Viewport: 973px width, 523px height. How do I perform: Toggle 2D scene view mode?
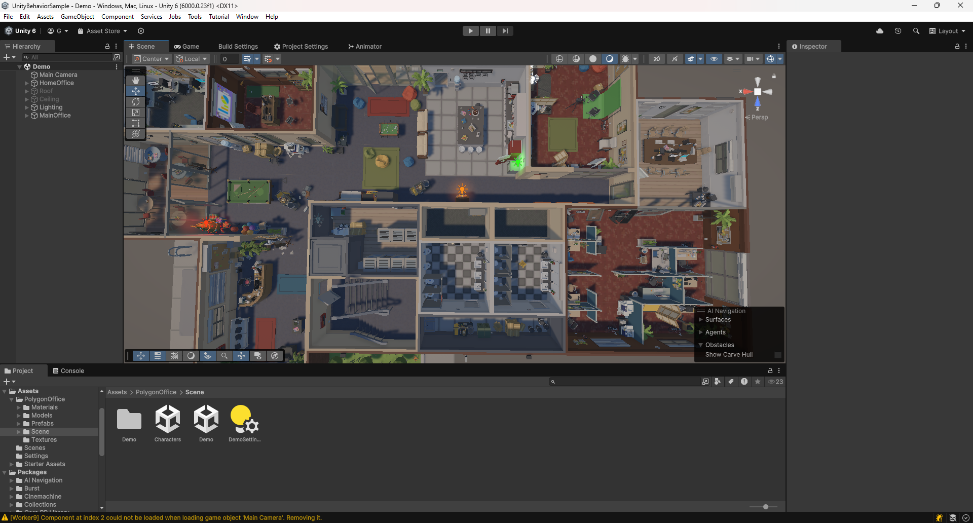point(657,59)
